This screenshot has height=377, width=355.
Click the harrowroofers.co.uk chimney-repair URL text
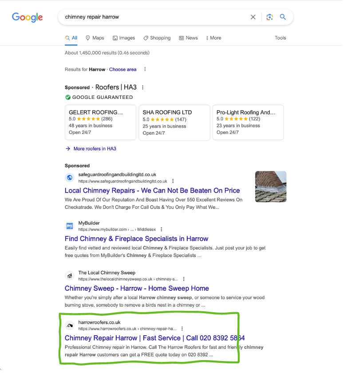127,329
